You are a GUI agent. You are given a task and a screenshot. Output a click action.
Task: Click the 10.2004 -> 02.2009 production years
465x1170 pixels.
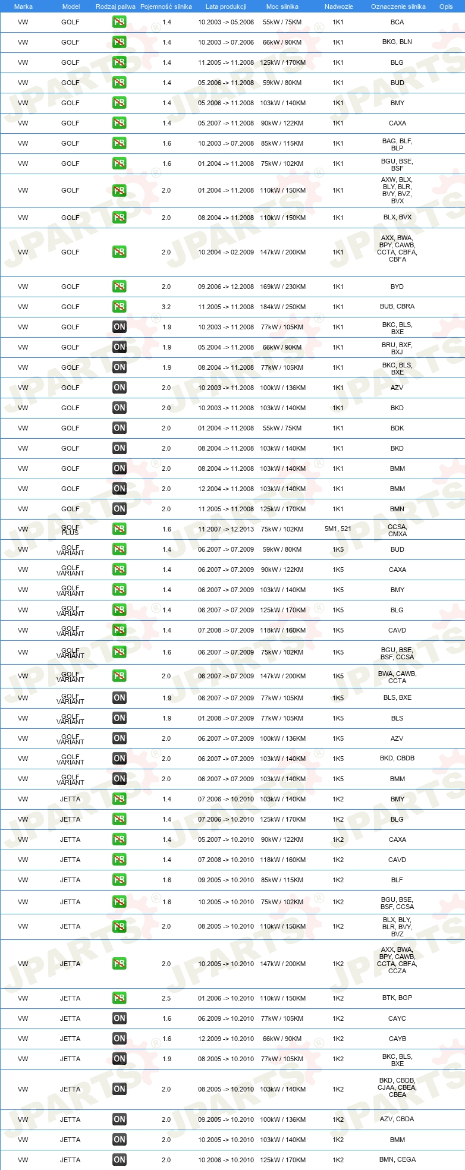pos(226,252)
